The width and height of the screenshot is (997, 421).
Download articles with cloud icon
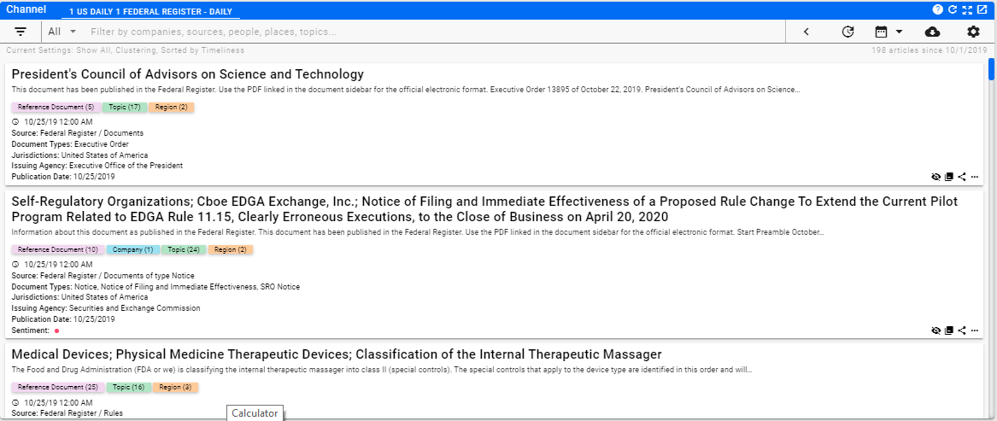(x=931, y=32)
